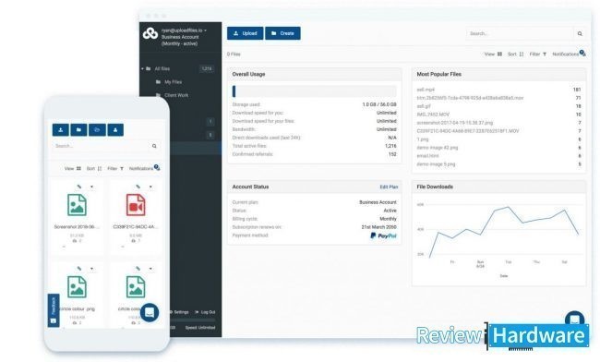Viewport: 600px width, 362px height.
Task: Click the upload icon on mobile toolbar
Action: 60,130
